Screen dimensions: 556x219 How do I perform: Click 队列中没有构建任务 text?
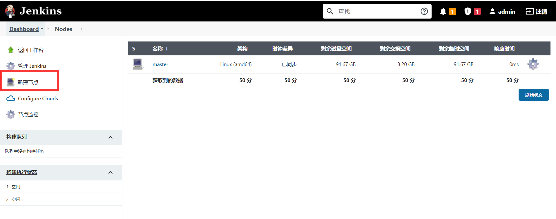point(24,151)
